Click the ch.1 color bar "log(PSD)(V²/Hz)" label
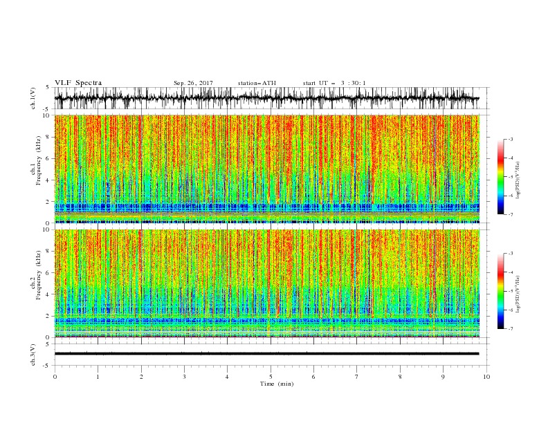This screenshot has height=423, width=548. tap(518, 180)
